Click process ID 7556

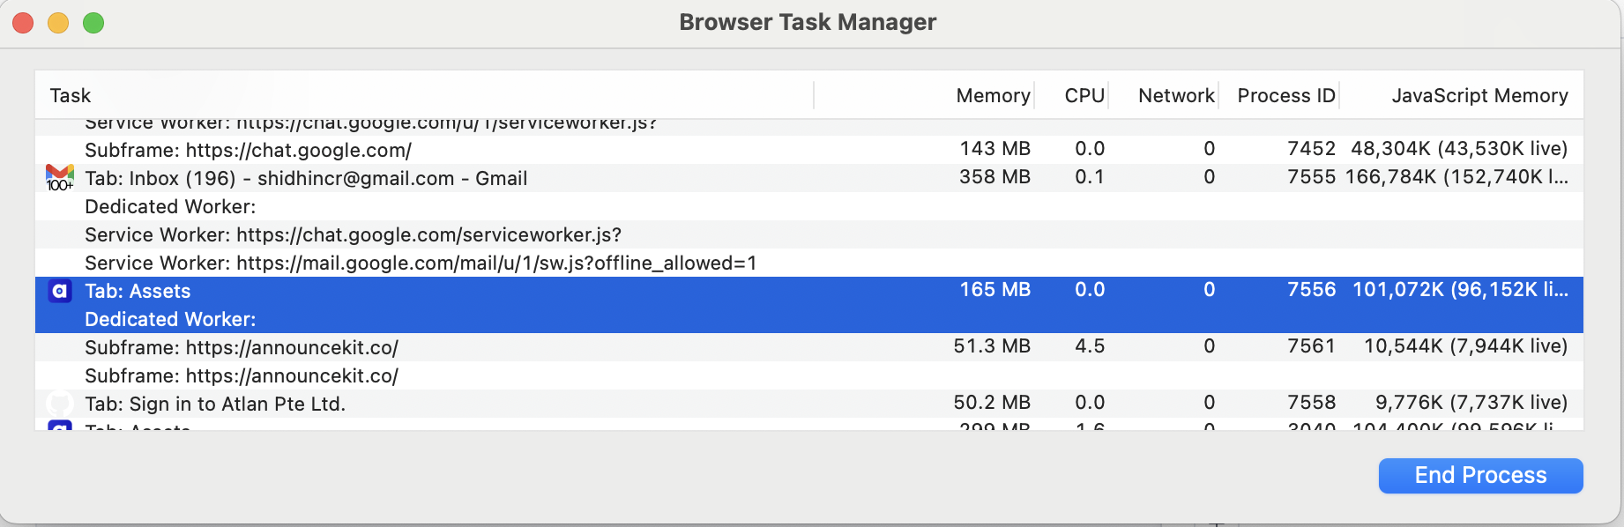click(1312, 290)
